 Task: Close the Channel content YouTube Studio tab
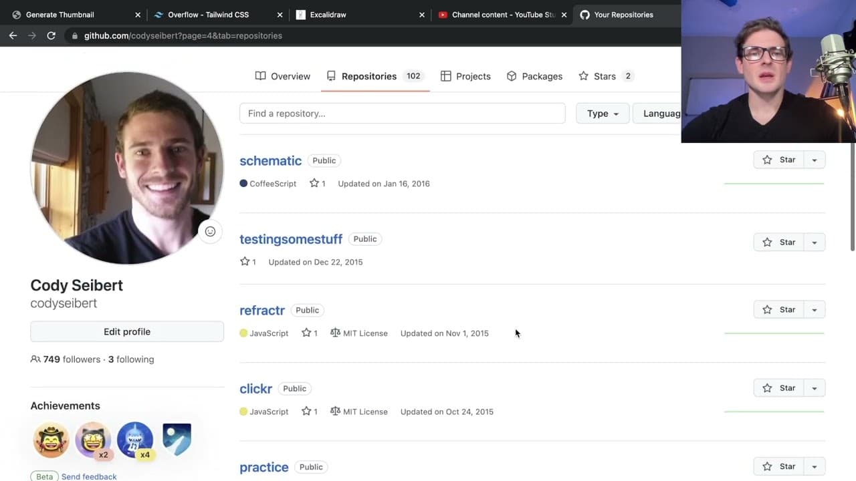click(x=564, y=15)
